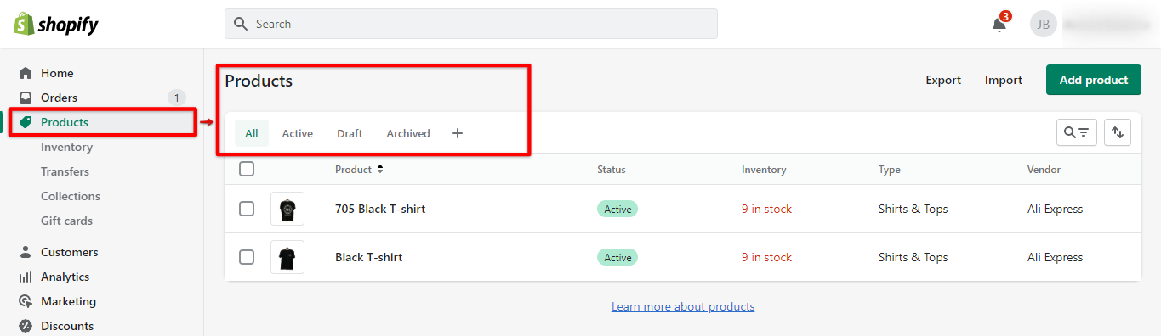Switch to the Draft tab
Viewport: 1161px width, 336px height.
pos(350,133)
